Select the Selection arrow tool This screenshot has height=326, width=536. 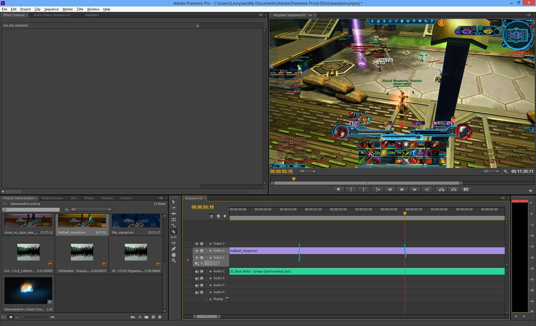point(174,202)
